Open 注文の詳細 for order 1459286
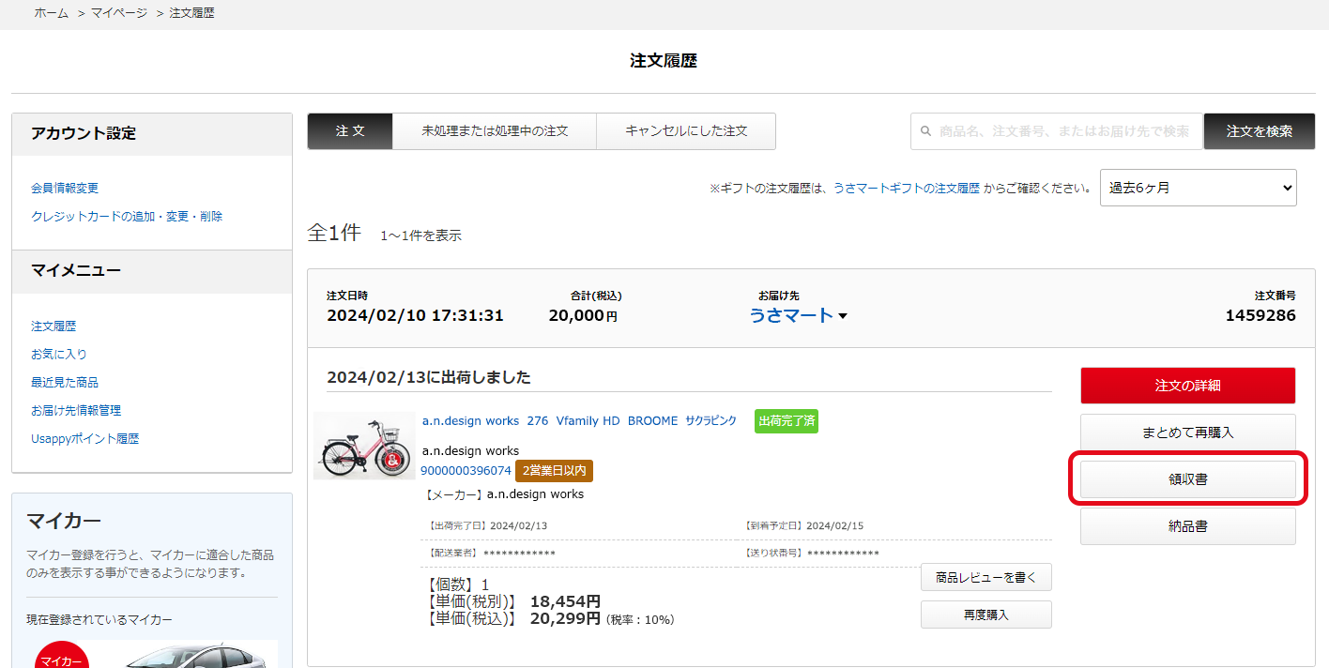 tap(1188, 386)
